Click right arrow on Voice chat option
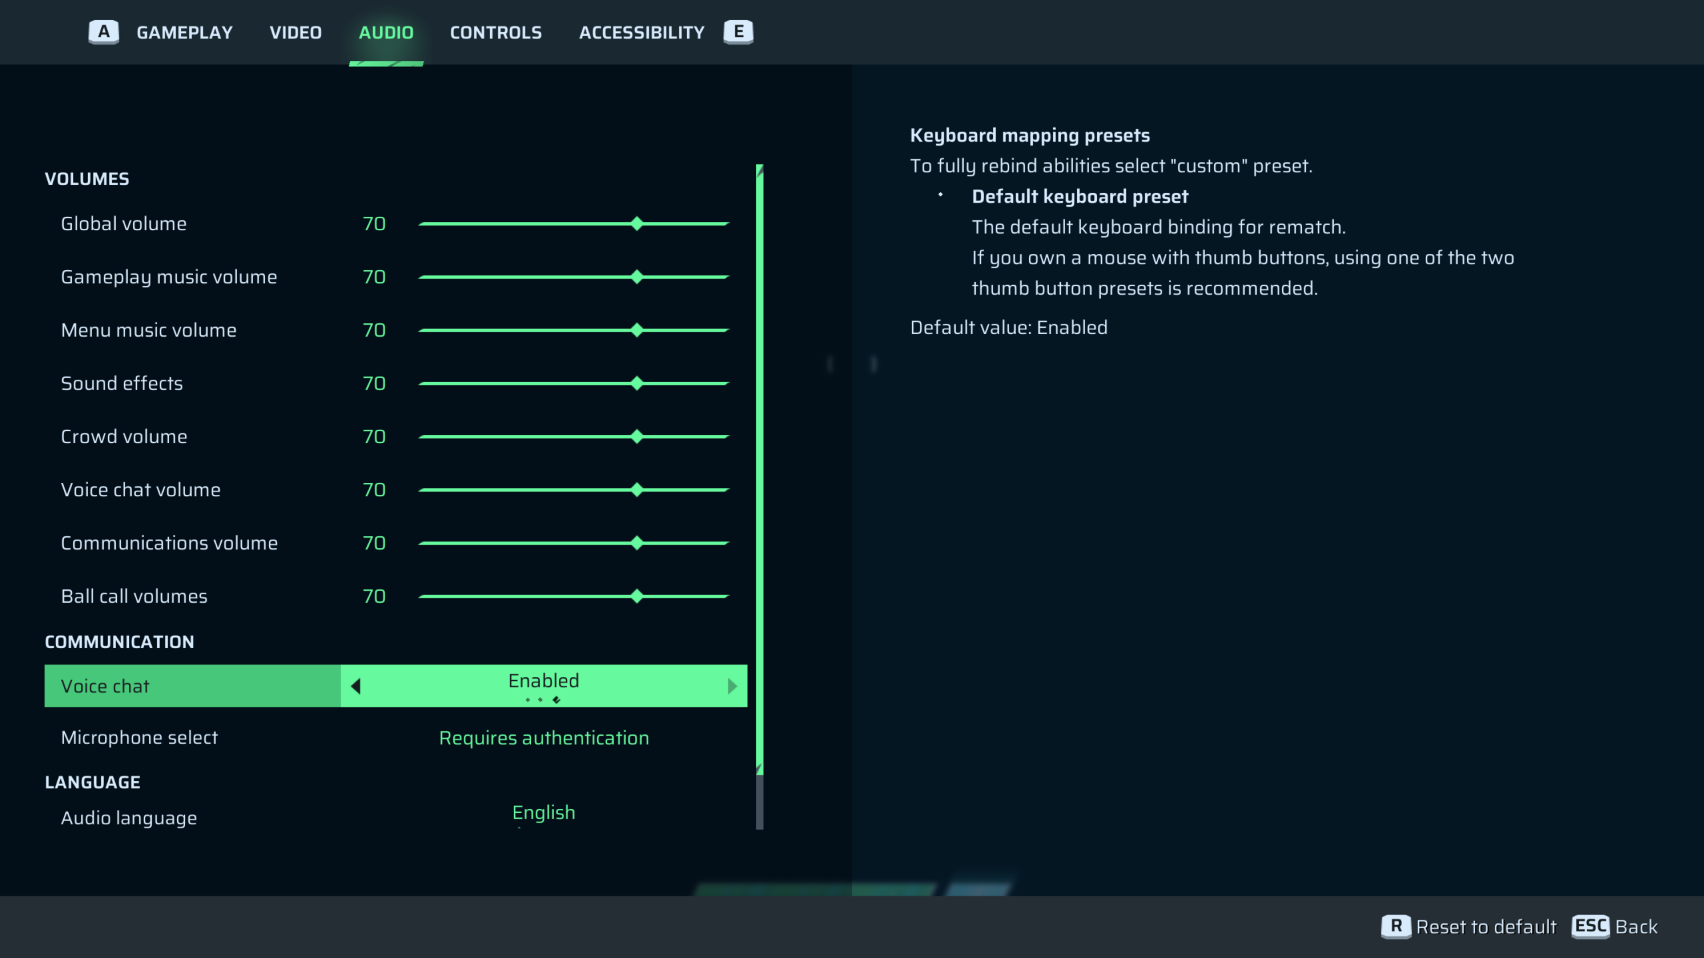The image size is (1704, 958). [x=732, y=686]
